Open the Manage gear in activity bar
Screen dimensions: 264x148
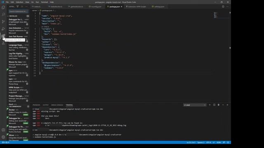click(x=3, y=137)
